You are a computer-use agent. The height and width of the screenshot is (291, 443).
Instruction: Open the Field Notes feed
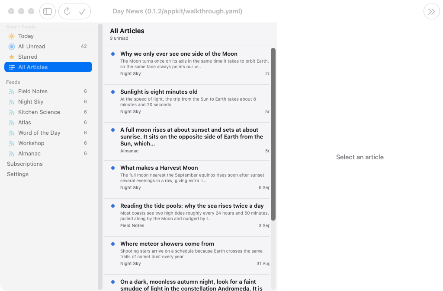coord(48,92)
